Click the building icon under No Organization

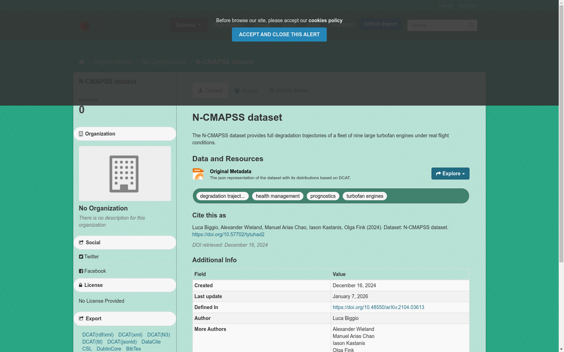pos(125,173)
